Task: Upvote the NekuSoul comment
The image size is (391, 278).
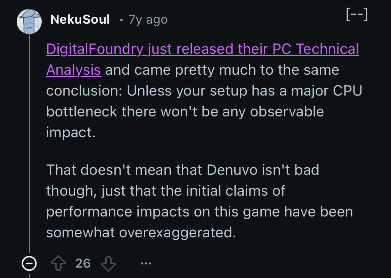Action: pyautogui.click(x=58, y=264)
